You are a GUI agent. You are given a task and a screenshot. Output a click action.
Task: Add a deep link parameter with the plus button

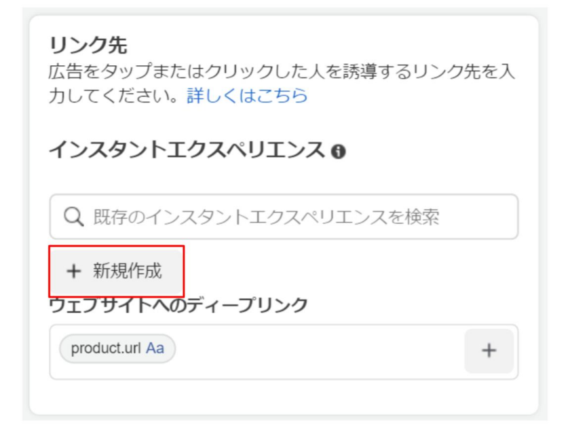[489, 351]
